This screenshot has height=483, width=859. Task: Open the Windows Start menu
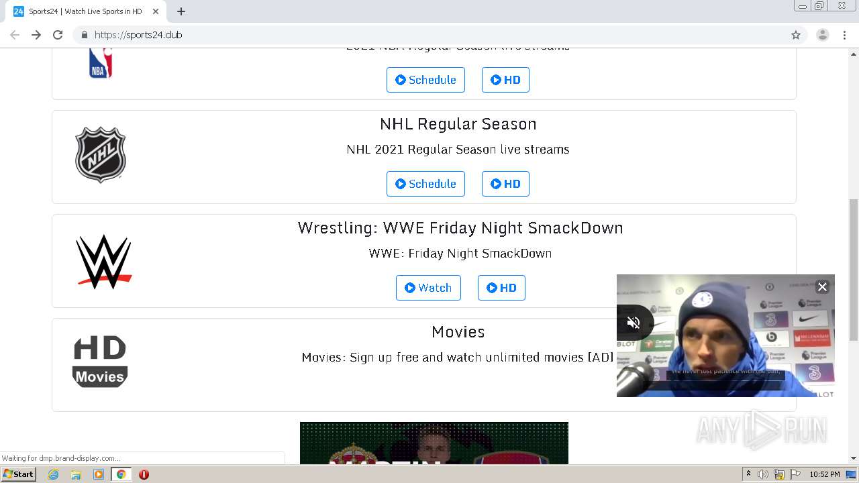[x=18, y=474]
